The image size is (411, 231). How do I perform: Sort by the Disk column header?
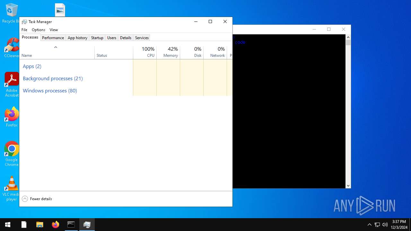click(192, 52)
